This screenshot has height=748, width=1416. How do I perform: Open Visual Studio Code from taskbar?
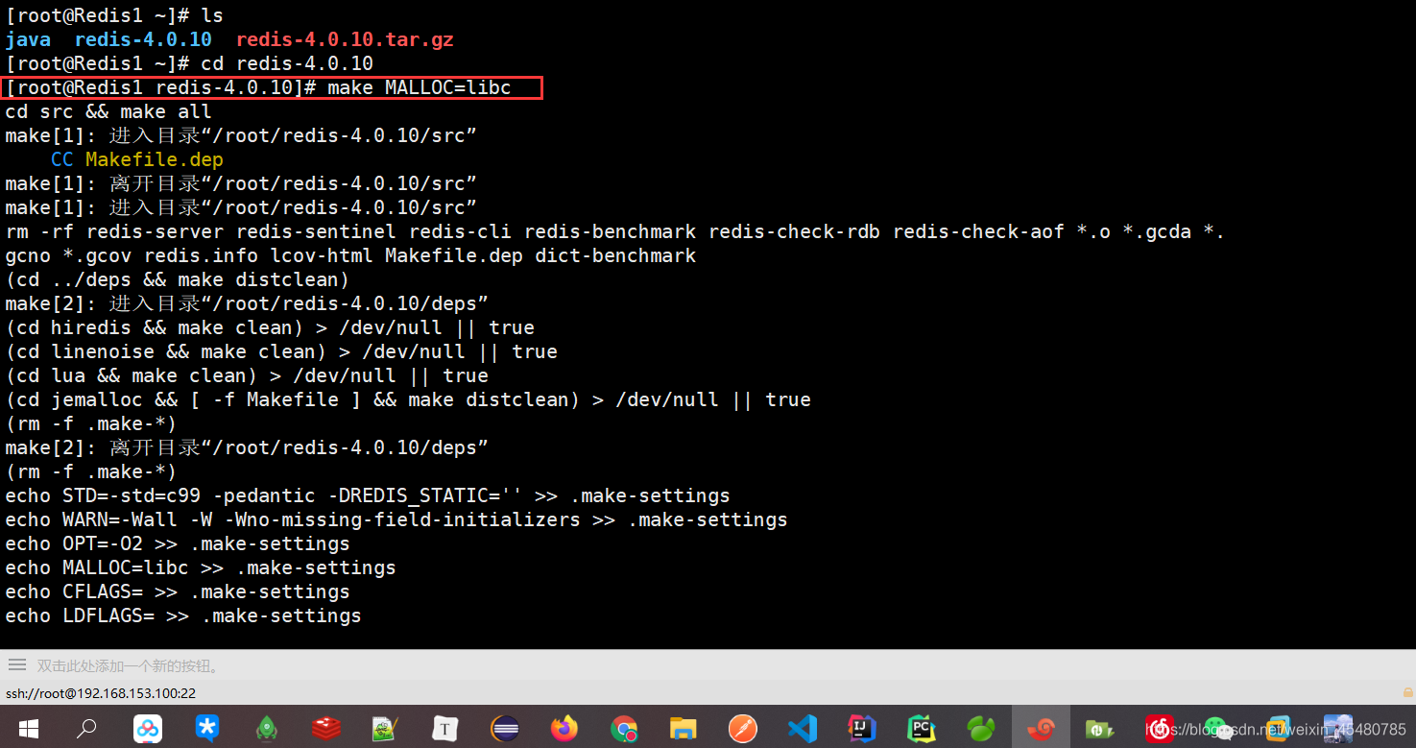(x=802, y=729)
